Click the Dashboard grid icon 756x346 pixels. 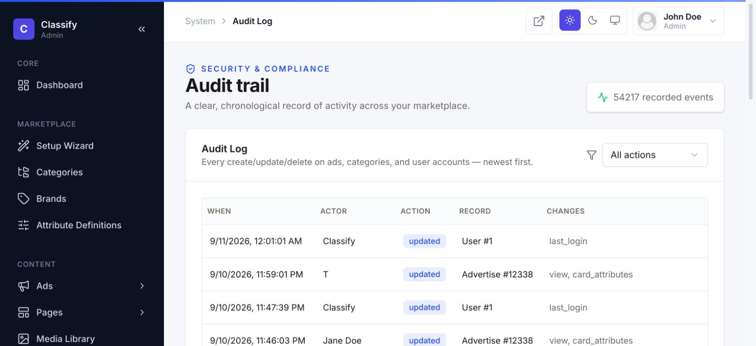click(23, 85)
